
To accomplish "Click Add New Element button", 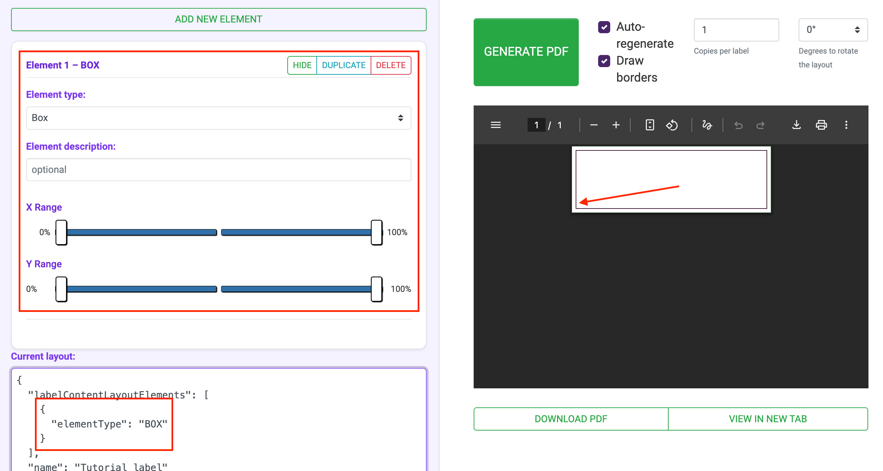I will click(219, 19).
